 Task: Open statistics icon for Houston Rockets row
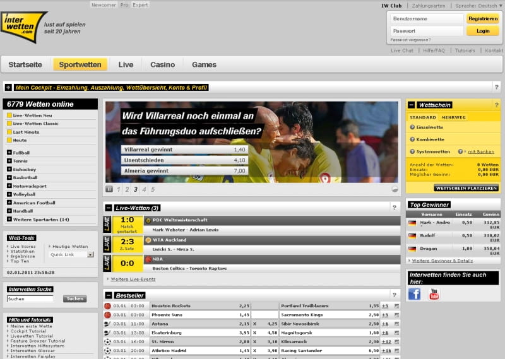click(x=396, y=306)
